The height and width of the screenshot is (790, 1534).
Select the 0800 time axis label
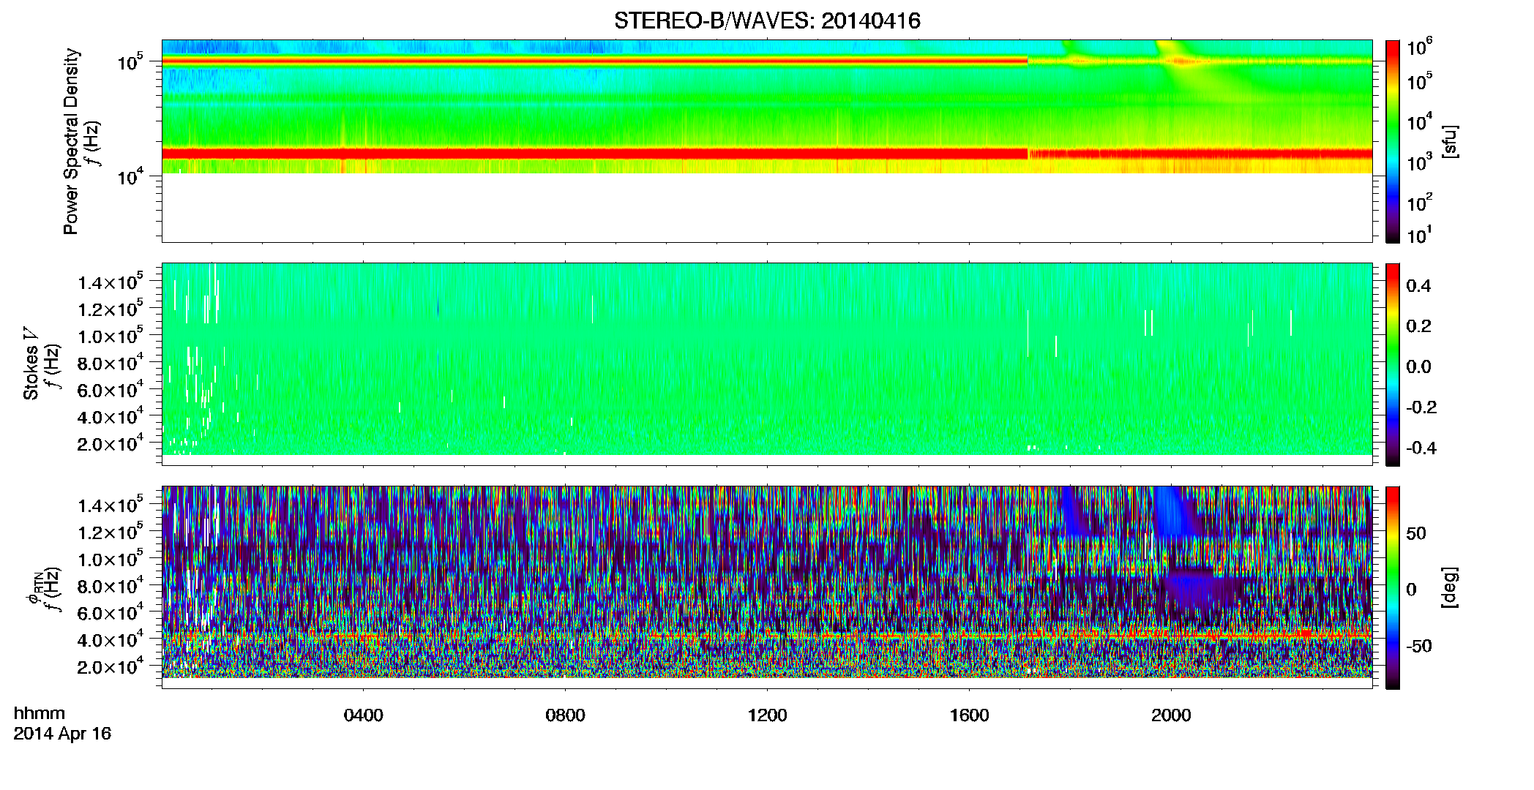[566, 715]
